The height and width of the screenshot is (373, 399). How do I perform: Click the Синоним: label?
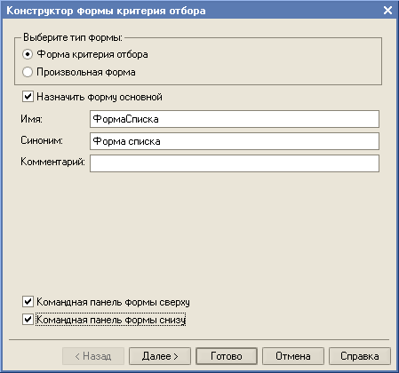click(42, 140)
